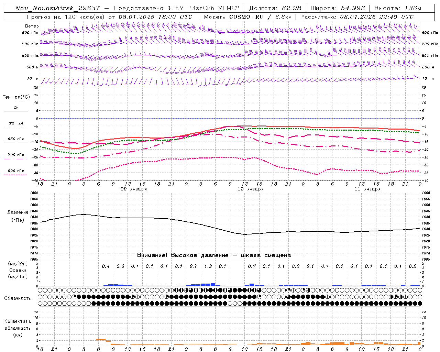Click the Тем-ра(°C) axis label
The height and width of the screenshot is (352, 440).
(x=16, y=97)
